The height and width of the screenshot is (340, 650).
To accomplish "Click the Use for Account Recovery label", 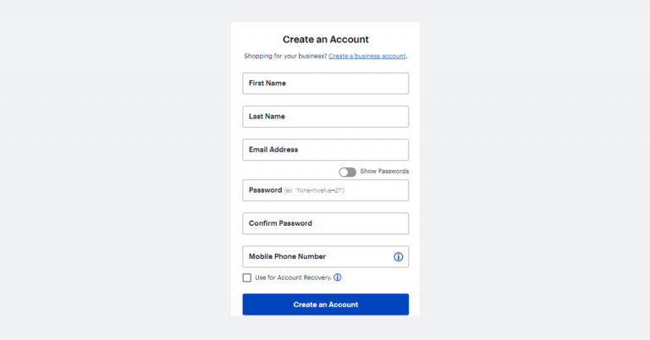I will [293, 277].
